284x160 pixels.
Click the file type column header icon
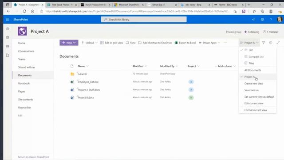72,66
